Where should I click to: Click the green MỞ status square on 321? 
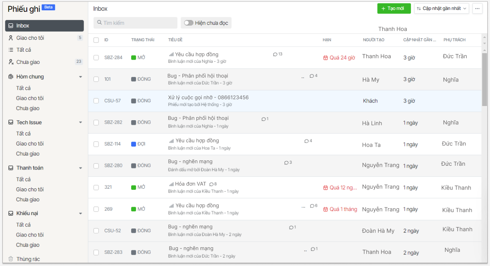point(133,188)
